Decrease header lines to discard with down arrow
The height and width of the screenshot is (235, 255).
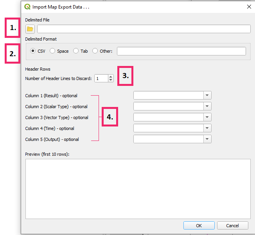coord(111,80)
